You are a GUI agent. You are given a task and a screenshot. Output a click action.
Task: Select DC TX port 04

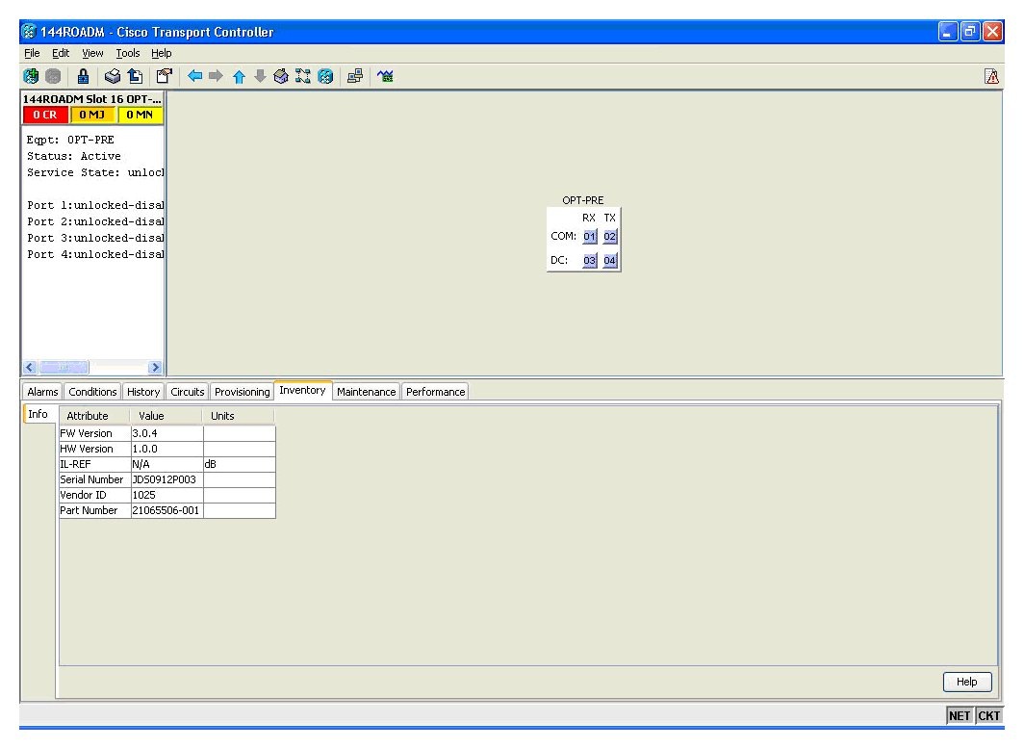click(610, 261)
